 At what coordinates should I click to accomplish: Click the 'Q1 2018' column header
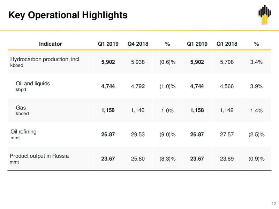pyautogui.click(x=227, y=44)
